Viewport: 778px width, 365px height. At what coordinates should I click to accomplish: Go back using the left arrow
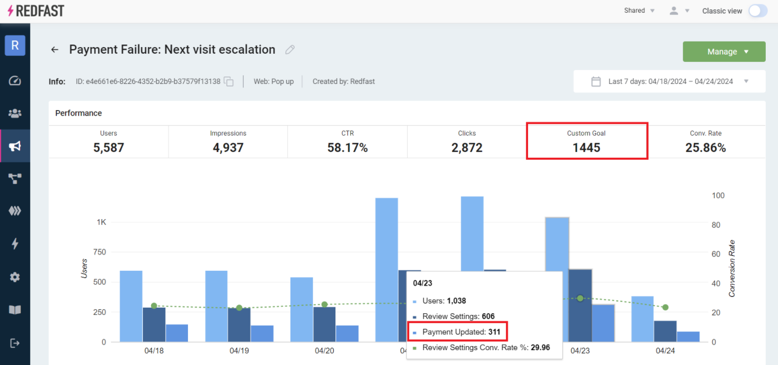[54, 50]
